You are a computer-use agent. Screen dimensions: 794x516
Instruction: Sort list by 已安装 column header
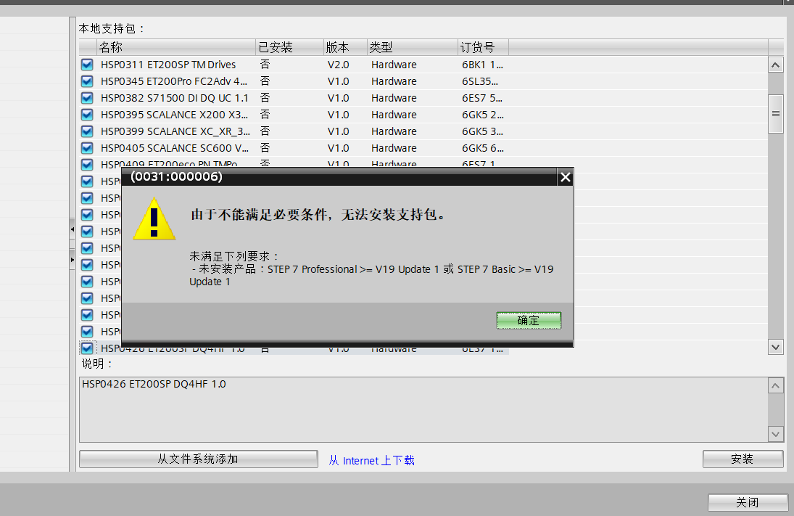(x=289, y=48)
